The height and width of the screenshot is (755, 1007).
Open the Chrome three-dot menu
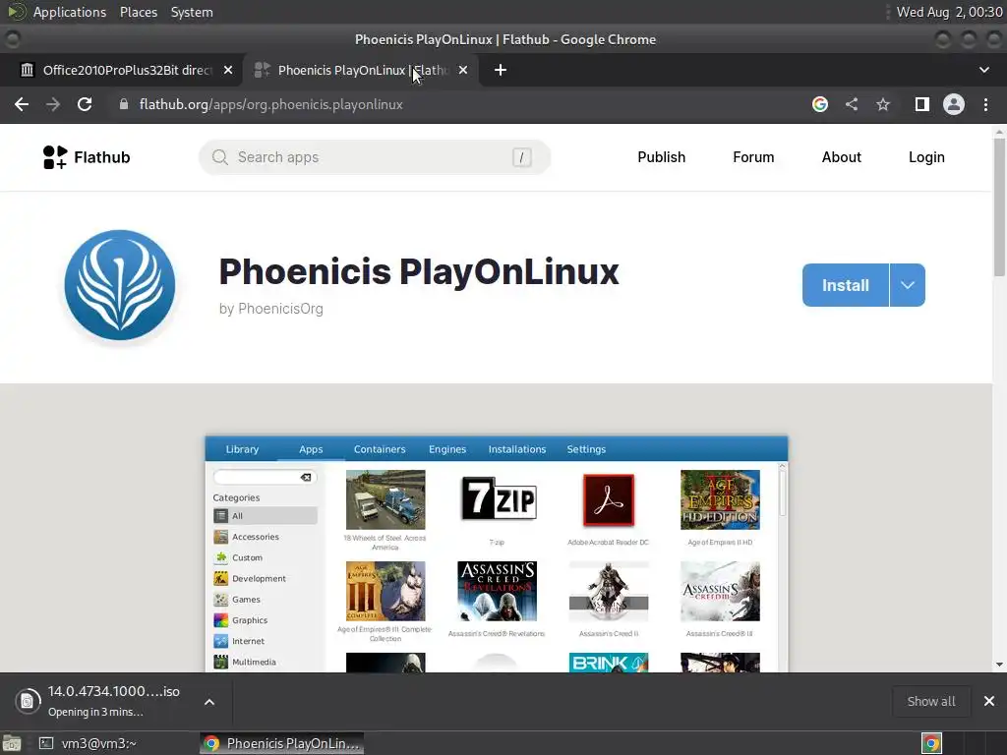coord(985,104)
